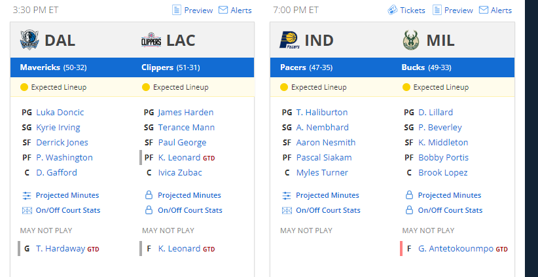Select T. Hardaway in May Not Play

[60, 248]
